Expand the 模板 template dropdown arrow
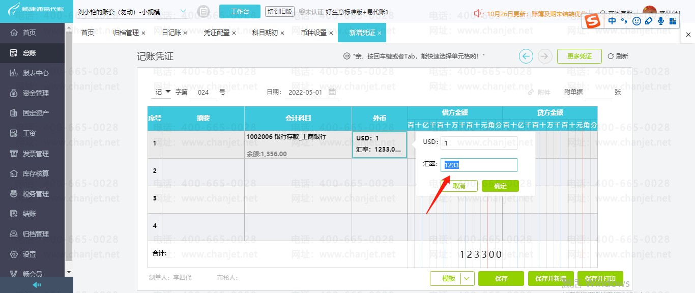The image size is (695, 293). [468, 278]
